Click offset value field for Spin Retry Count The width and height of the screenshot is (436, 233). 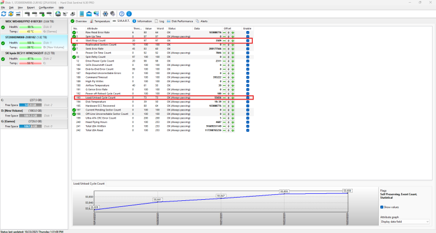228,57
